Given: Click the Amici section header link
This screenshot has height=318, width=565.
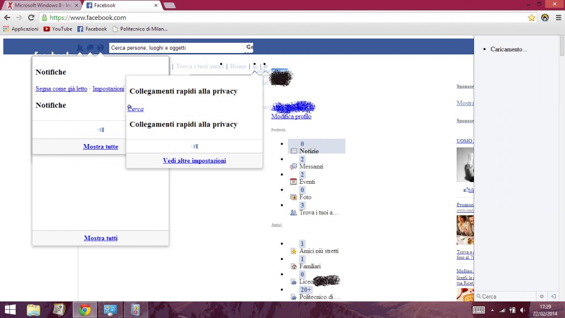Looking at the screenshot, I should pyautogui.click(x=276, y=225).
